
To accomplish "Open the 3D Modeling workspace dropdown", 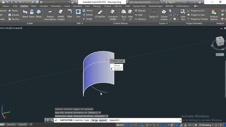I will (x=206, y=125).
